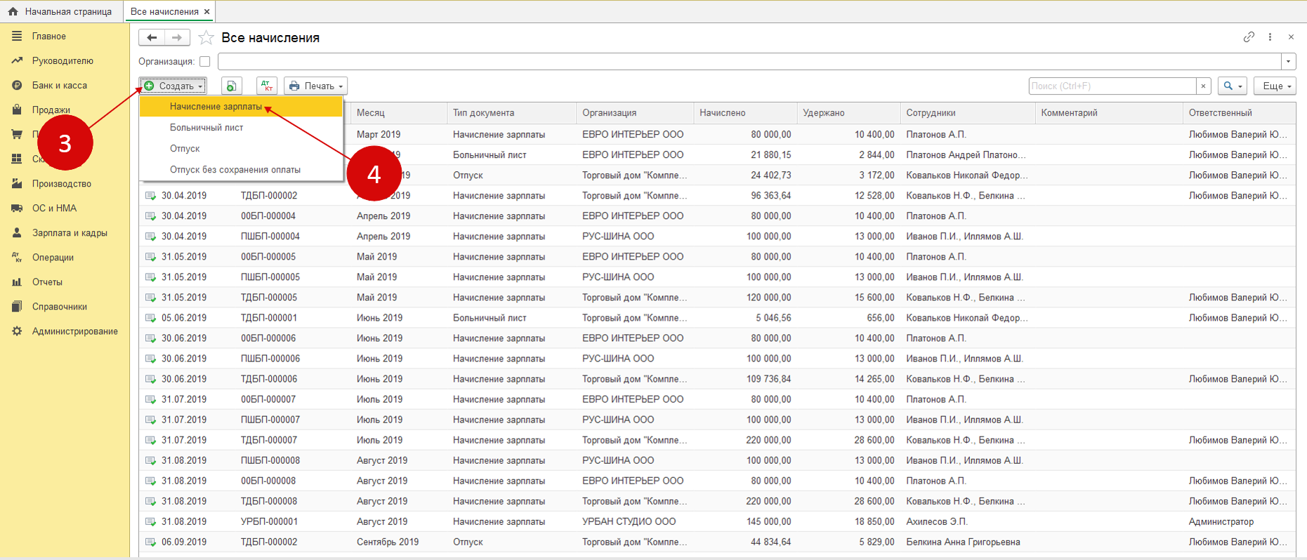Click document icon of row 05.06.2019 ТДБП-000001
Viewport: 1307px width, 560px height.
(150, 317)
